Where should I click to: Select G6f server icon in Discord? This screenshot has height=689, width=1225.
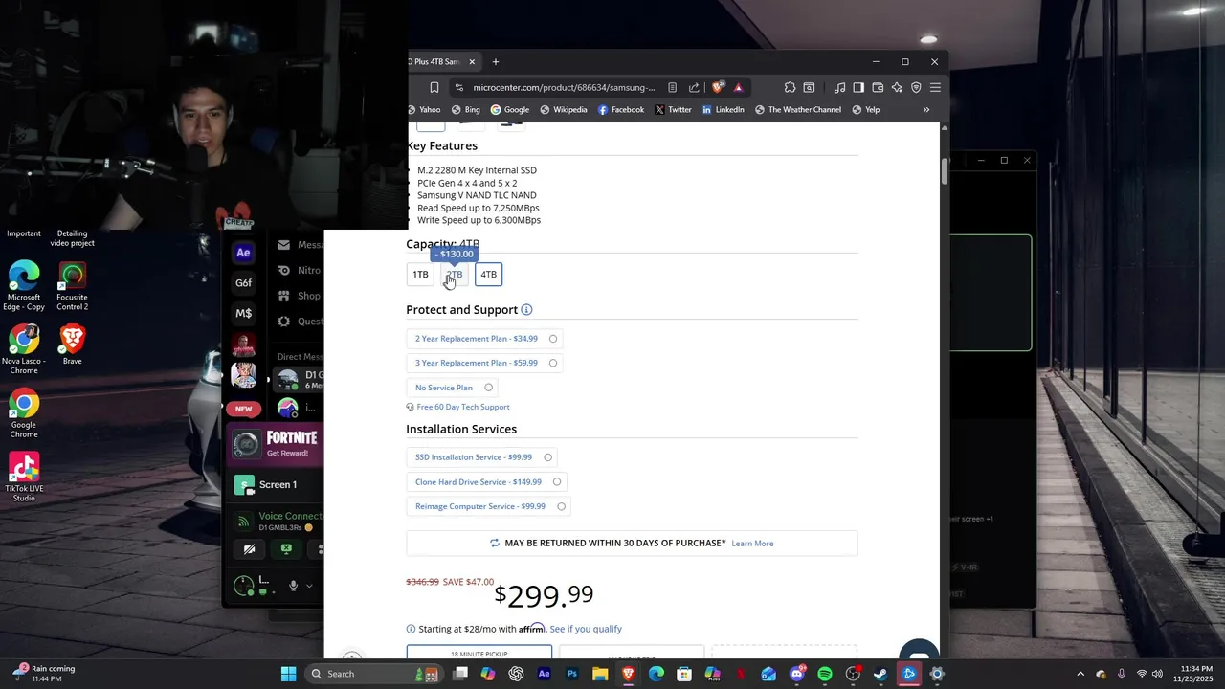(243, 283)
